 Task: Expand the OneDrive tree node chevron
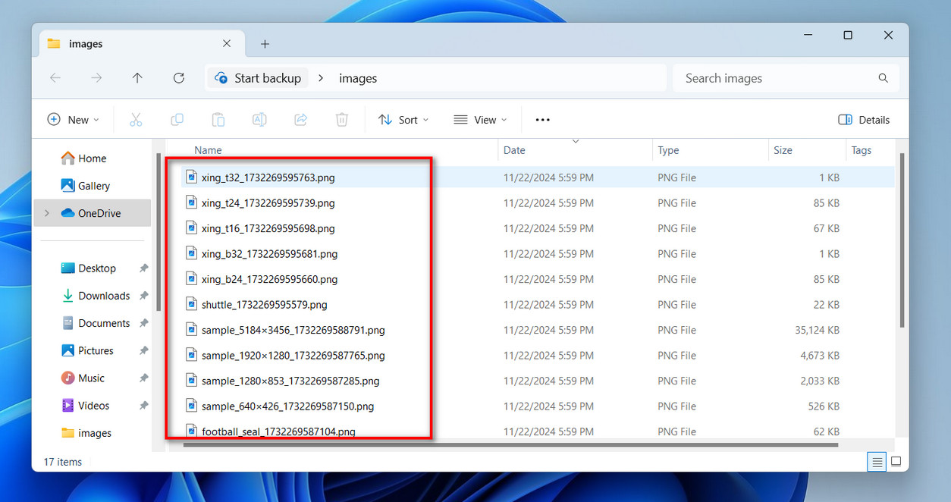pyautogui.click(x=46, y=213)
